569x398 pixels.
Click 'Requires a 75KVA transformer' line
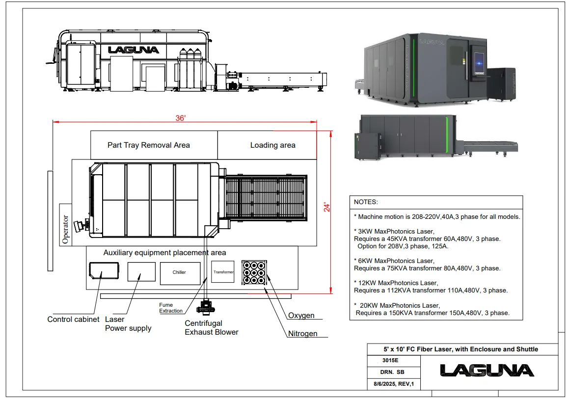[x=427, y=268]
